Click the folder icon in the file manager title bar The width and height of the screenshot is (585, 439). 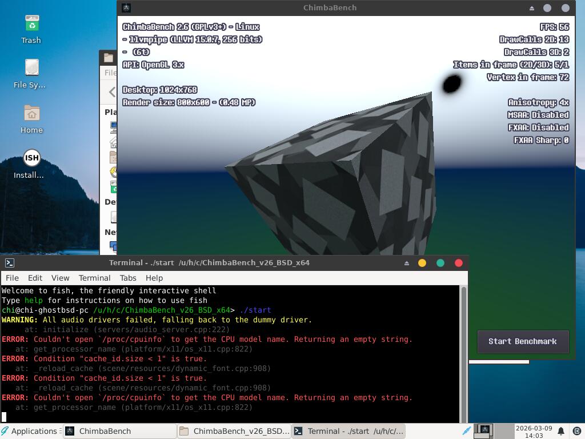[109, 58]
